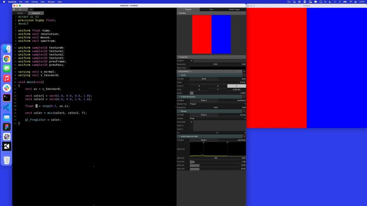Switch to the Vertex shader tab
367x206 pixels.
tap(20, 13)
